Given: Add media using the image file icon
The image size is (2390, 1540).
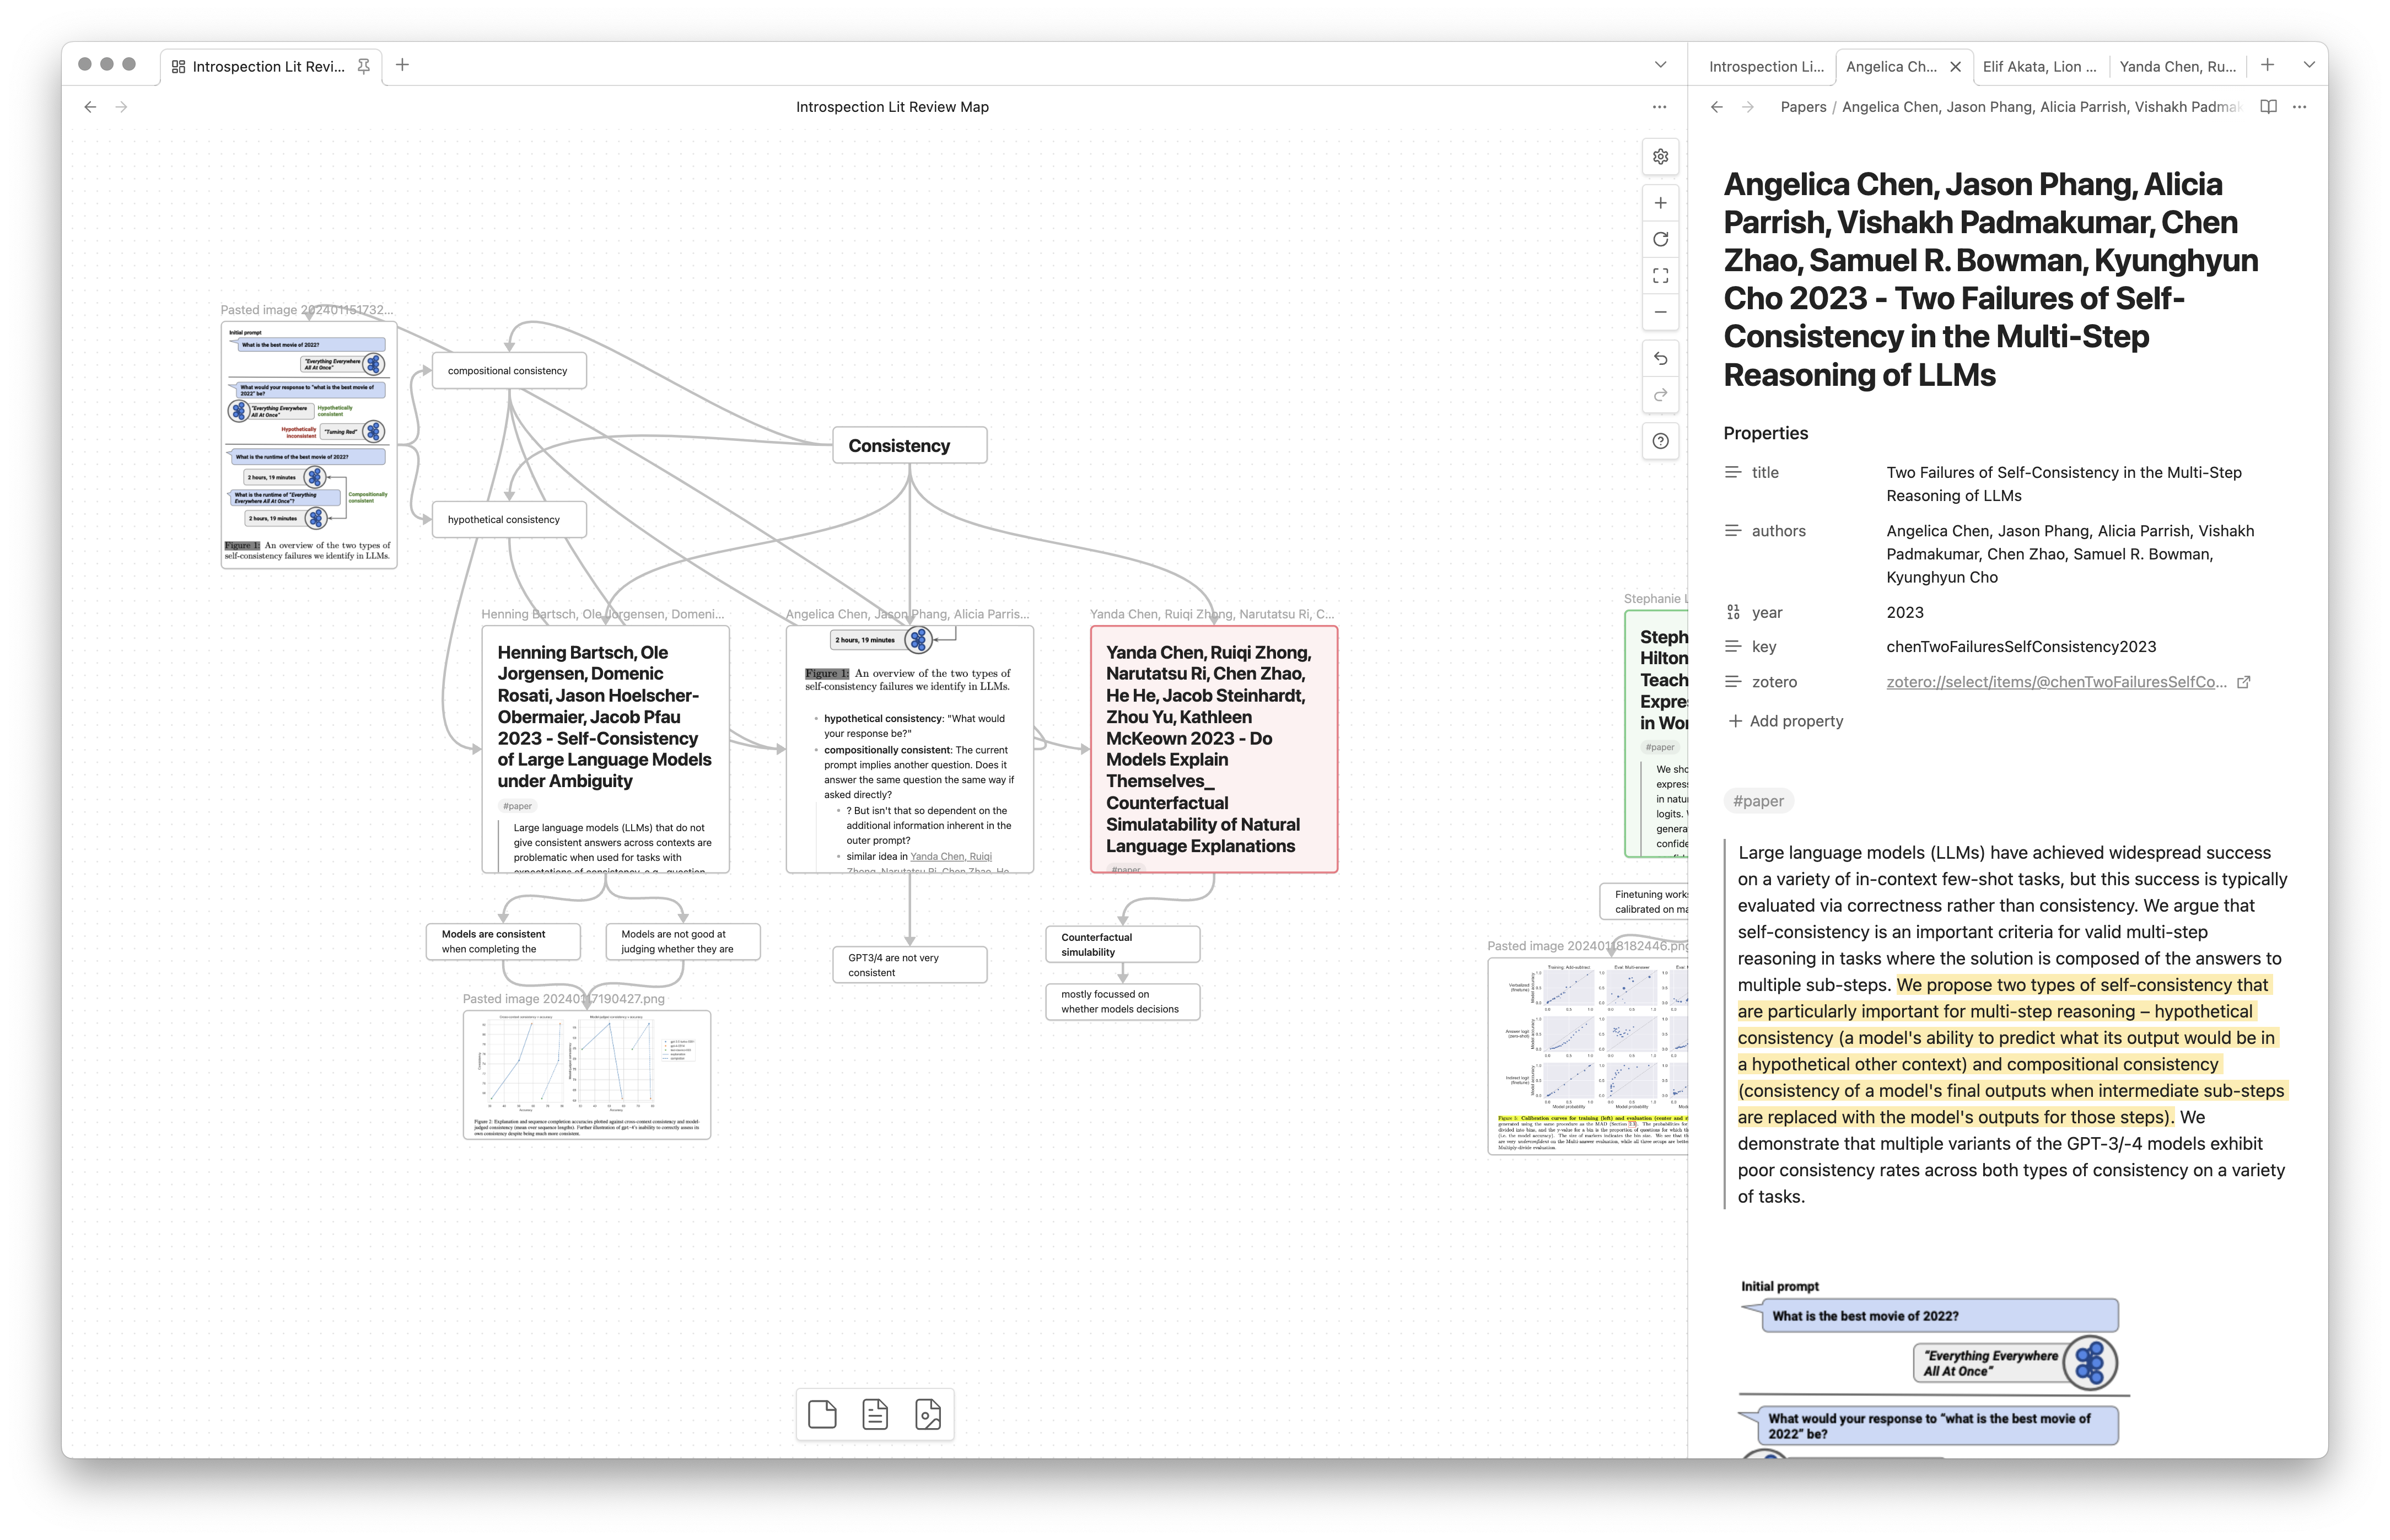Looking at the screenshot, I should click(928, 1414).
